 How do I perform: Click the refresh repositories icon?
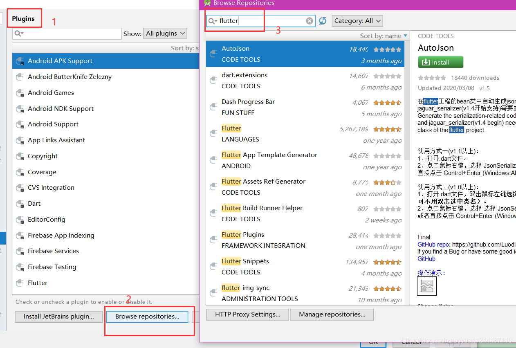pyautogui.click(x=323, y=21)
